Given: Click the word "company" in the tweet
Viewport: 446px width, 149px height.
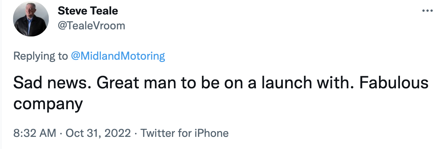Looking at the screenshot, I should click(x=48, y=104).
